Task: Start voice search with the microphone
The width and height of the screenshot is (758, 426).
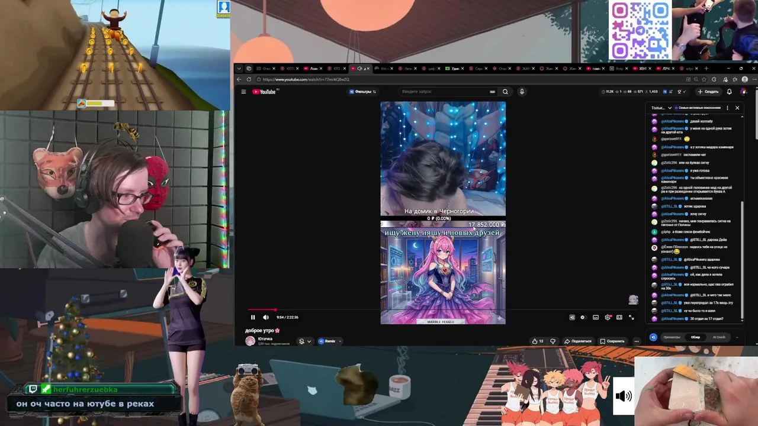Action: click(522, 92)
